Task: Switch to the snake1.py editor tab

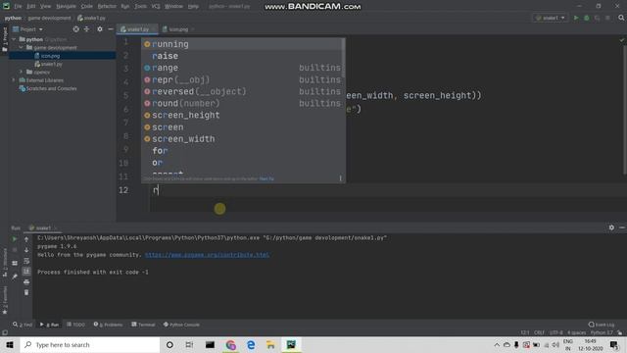Action: (136, 29)
